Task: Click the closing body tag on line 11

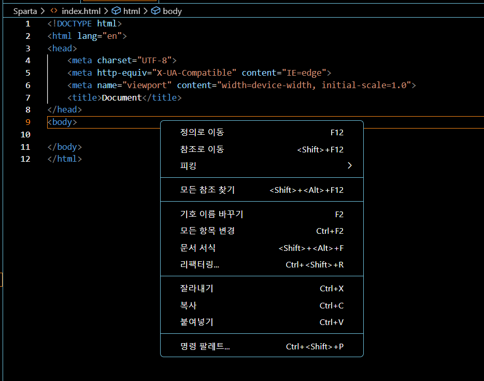Action: [x=64, y=147]
